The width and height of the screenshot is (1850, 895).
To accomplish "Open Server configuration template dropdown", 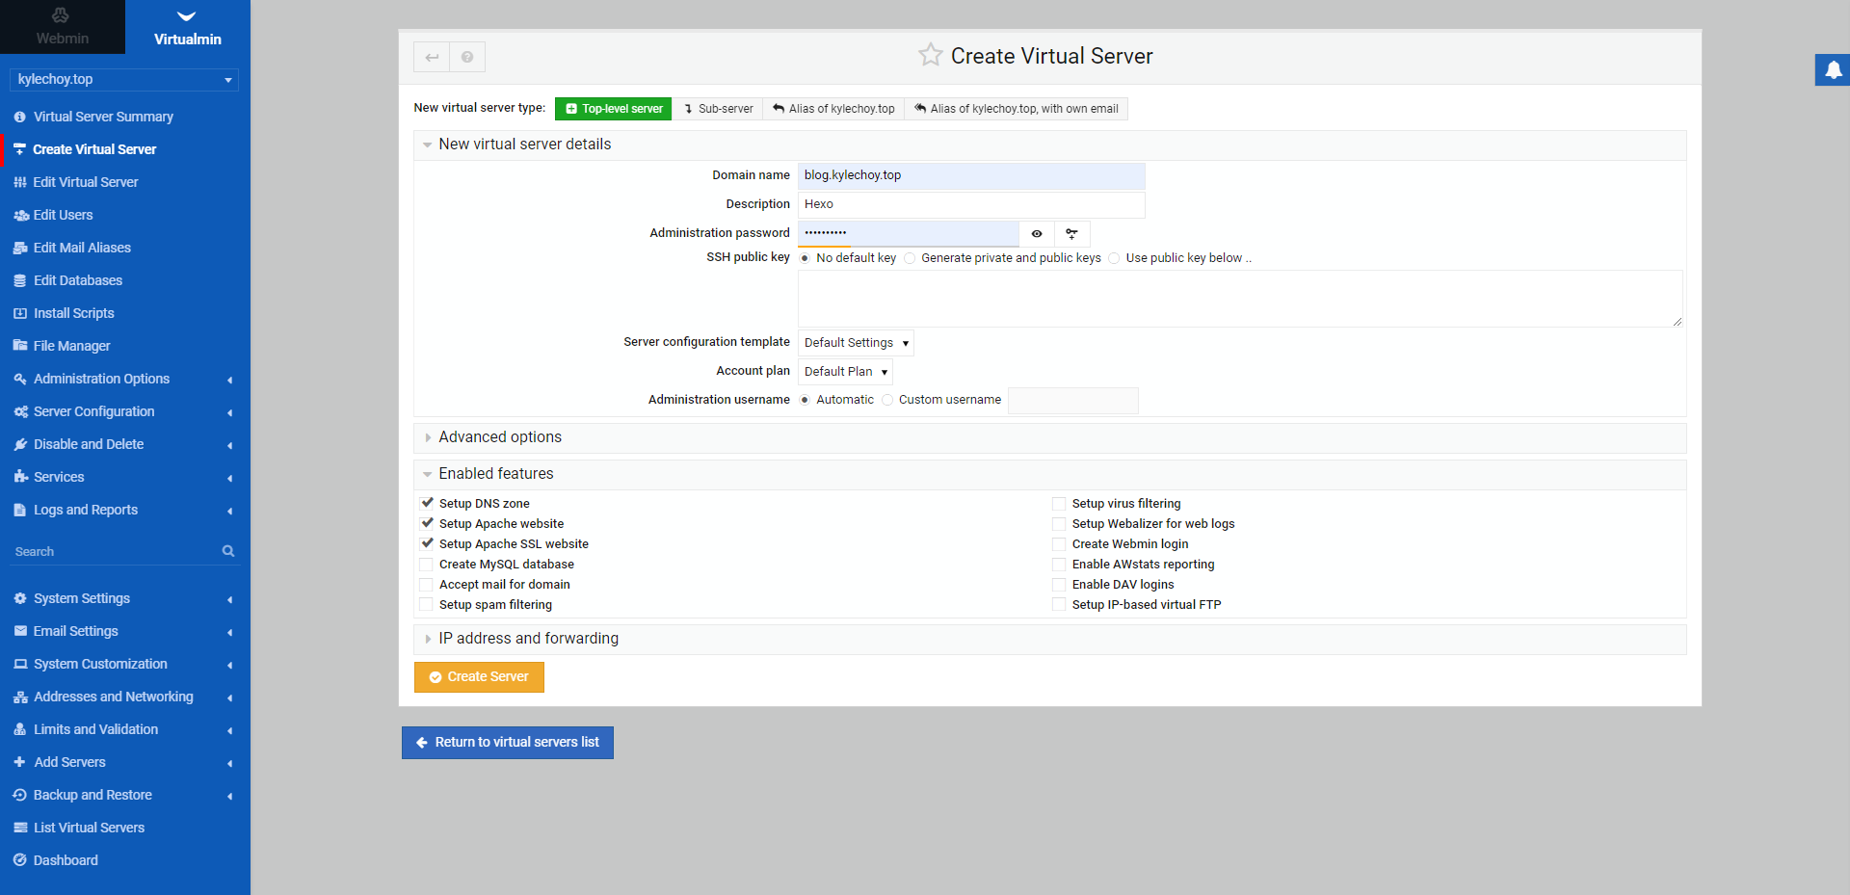I will (x=856, y=343).
